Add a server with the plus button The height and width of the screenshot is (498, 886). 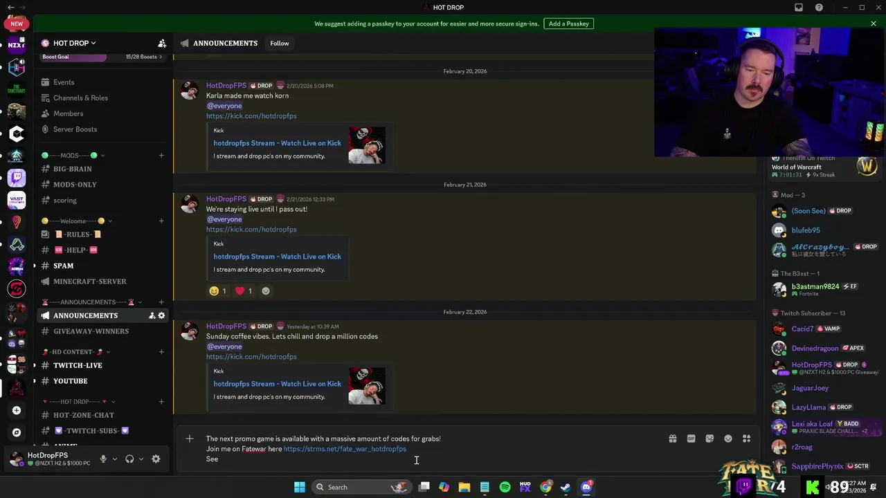point(17,410)
